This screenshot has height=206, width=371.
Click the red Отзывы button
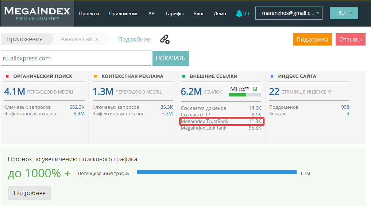point(351,39)
